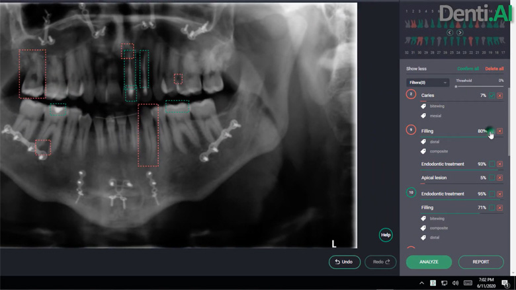Delete the Endodontic treatment 93% finding

click(499, 164)
